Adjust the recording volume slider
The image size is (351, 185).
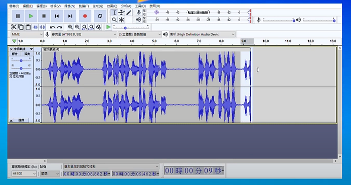(x=279, y=20)
